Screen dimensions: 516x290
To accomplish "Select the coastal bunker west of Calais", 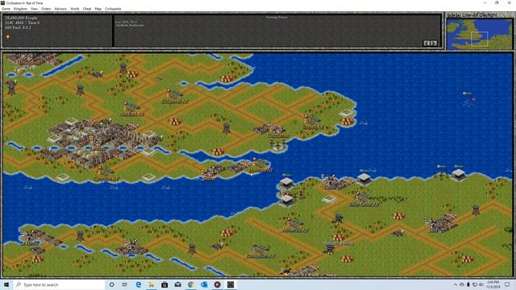I will coord(286,183).
